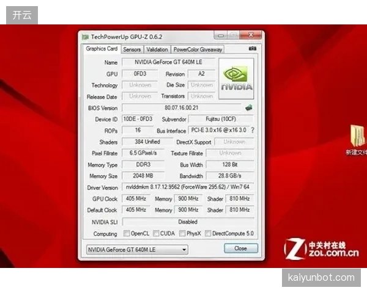Click the Bus Interface question mark
This screenshot has width=367, height=293.
(253, 130)
